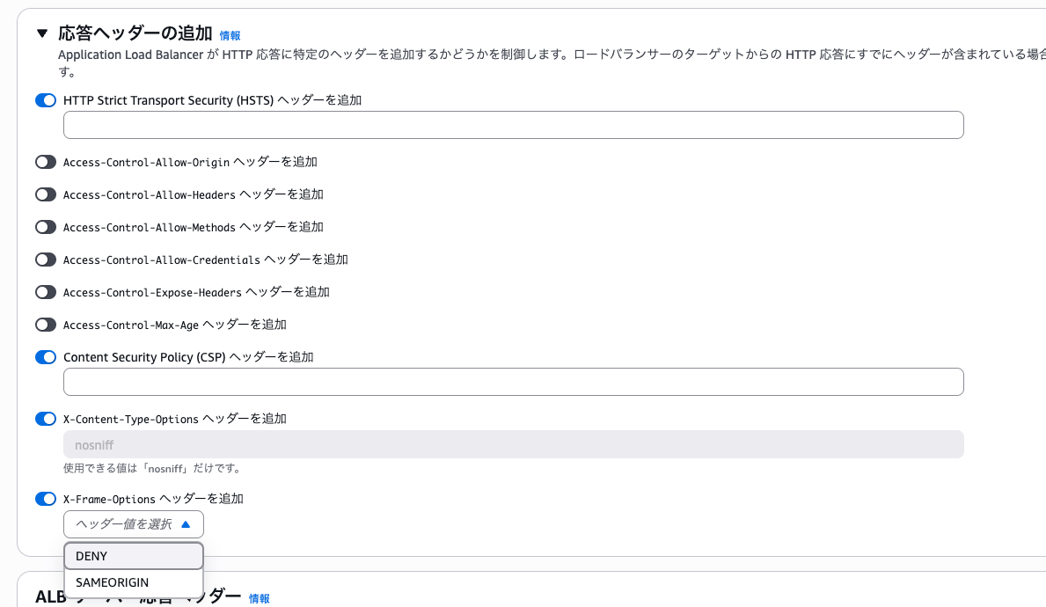Collapse the X-Frame-Options value selector chevron

[x=185, y=523]
